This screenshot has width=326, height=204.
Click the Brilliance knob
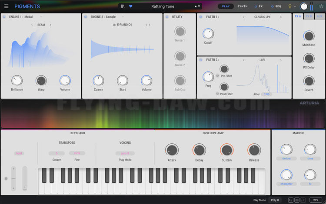coord(17,81)
